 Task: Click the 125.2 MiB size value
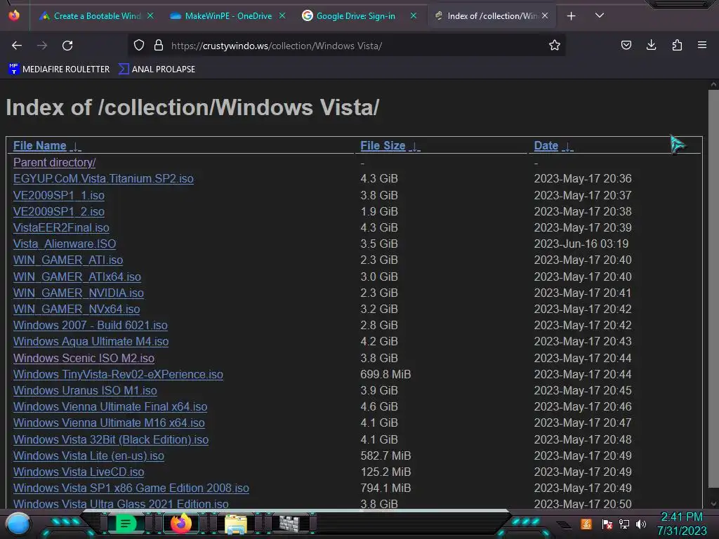point(385,472)
